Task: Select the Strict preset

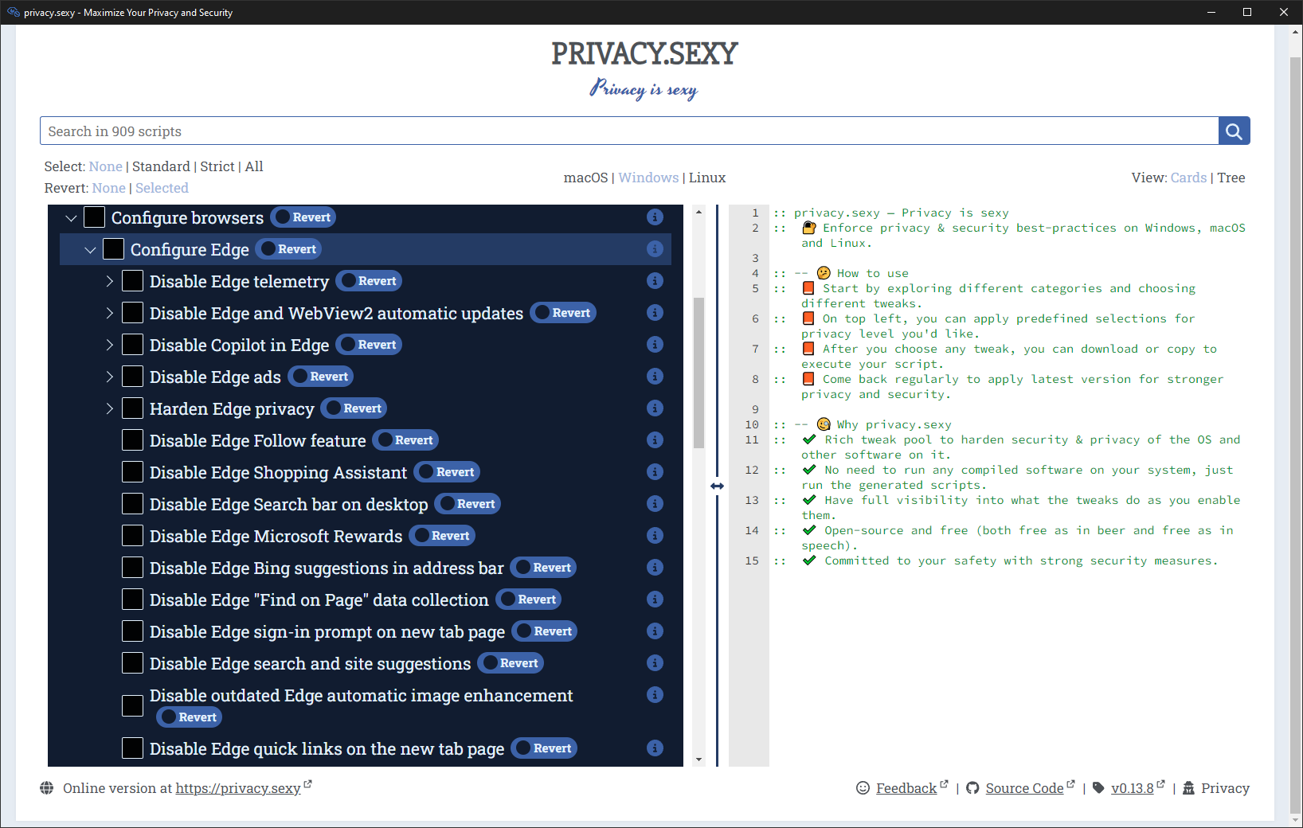Action: point(217,166)
